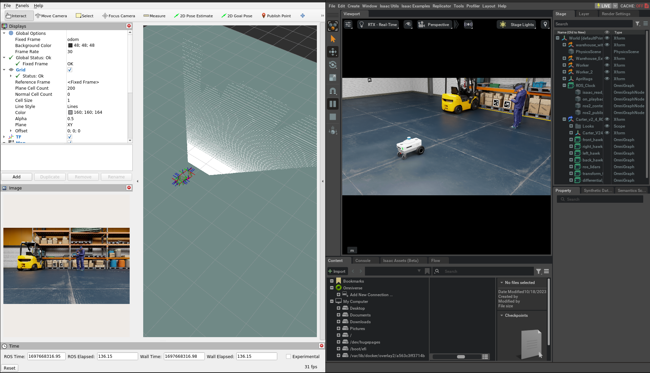650x373 pixels.
Task: Expand the Warehouse_Extras tree item
Action: tap(564, 59)
